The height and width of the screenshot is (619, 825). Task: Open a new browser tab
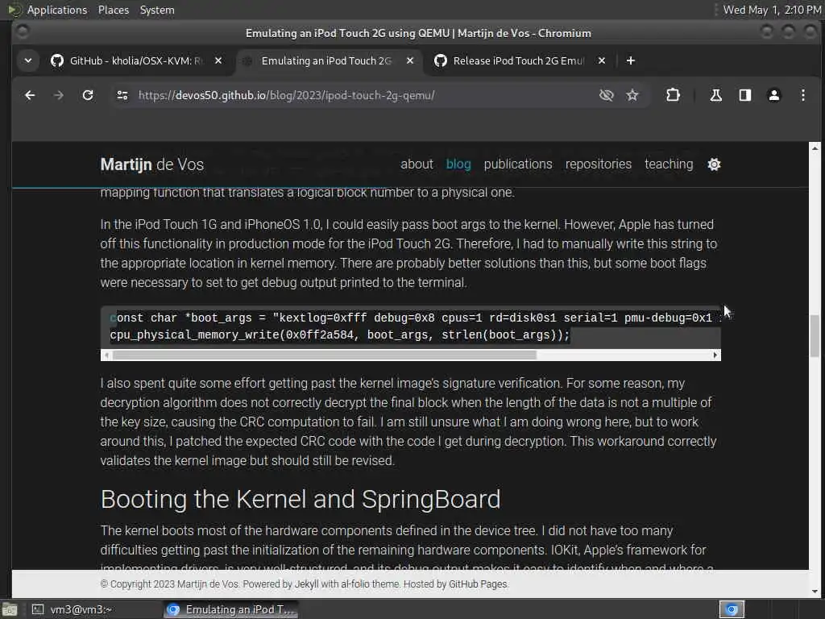coord(630,60)
